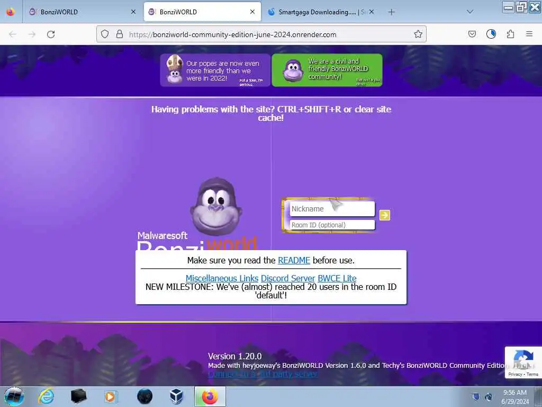Click the friendly popes purple banner

215,70
